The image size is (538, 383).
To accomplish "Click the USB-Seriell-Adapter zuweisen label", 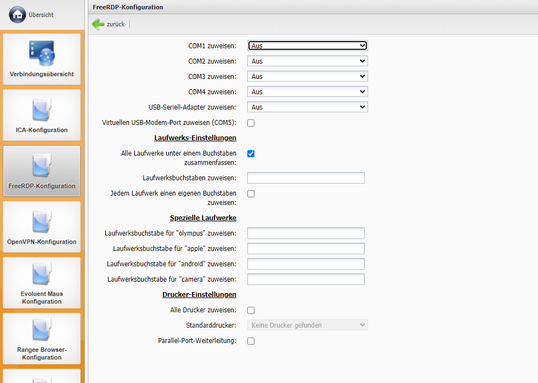I will click(192, 107).
